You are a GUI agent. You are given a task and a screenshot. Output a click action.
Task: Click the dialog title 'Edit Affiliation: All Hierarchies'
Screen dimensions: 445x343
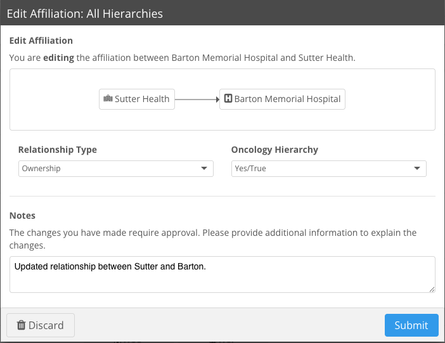tap(84, 13)
